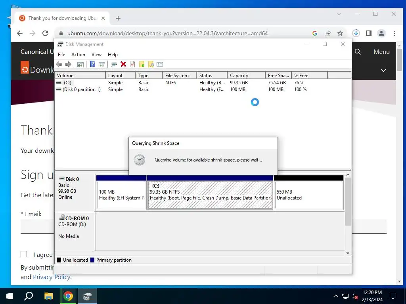Expand the Download section chevron on Ubuntu page
Viewport: 406px width, 304px height.
pyautogui.click(x=383, y=70)
